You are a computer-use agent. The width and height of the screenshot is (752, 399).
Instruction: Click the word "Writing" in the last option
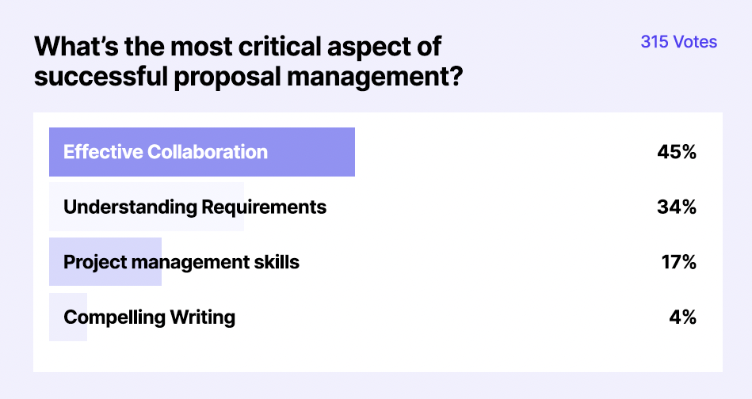(202, 317)
